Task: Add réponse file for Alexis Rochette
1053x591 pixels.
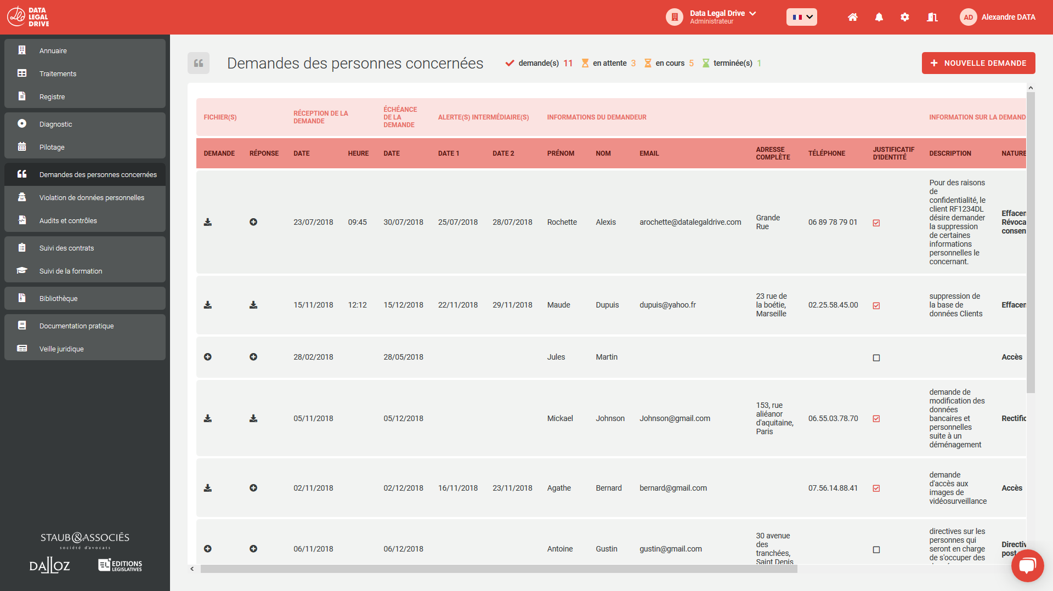Action: click(x=253, y=222)
